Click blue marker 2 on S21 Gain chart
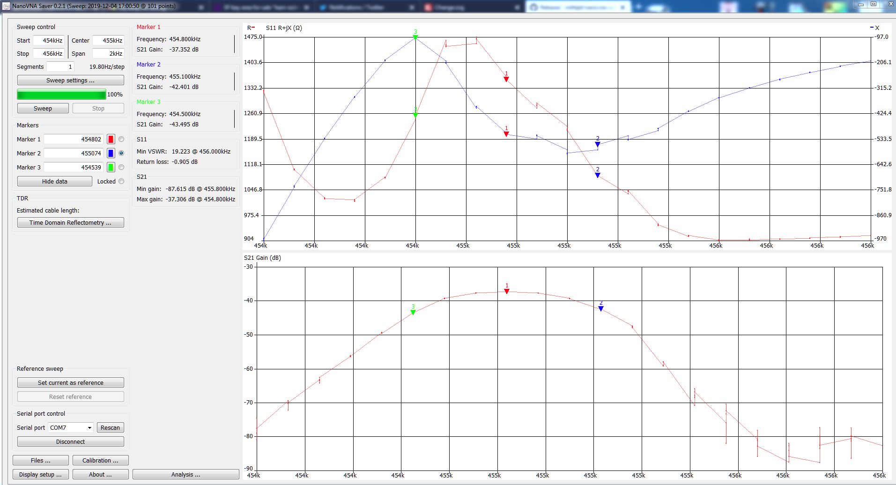 [x=601, y=309]
